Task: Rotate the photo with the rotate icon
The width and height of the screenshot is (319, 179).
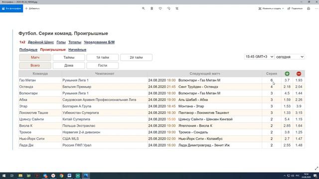Action: pos(168,8)
